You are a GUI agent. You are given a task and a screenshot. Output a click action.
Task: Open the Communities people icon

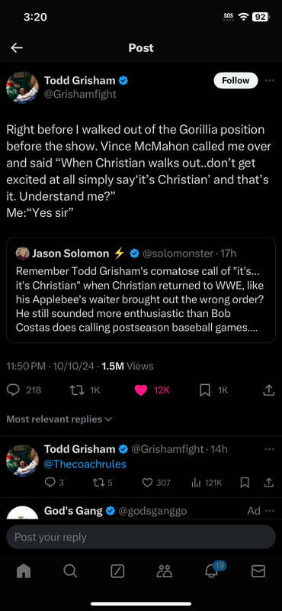165,571
